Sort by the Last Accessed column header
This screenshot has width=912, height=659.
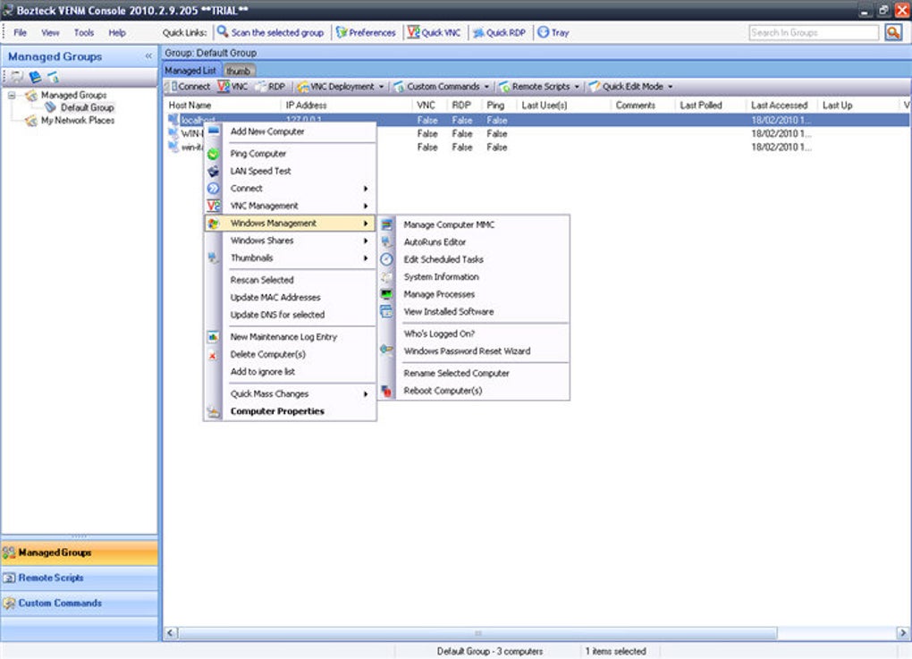779,106
